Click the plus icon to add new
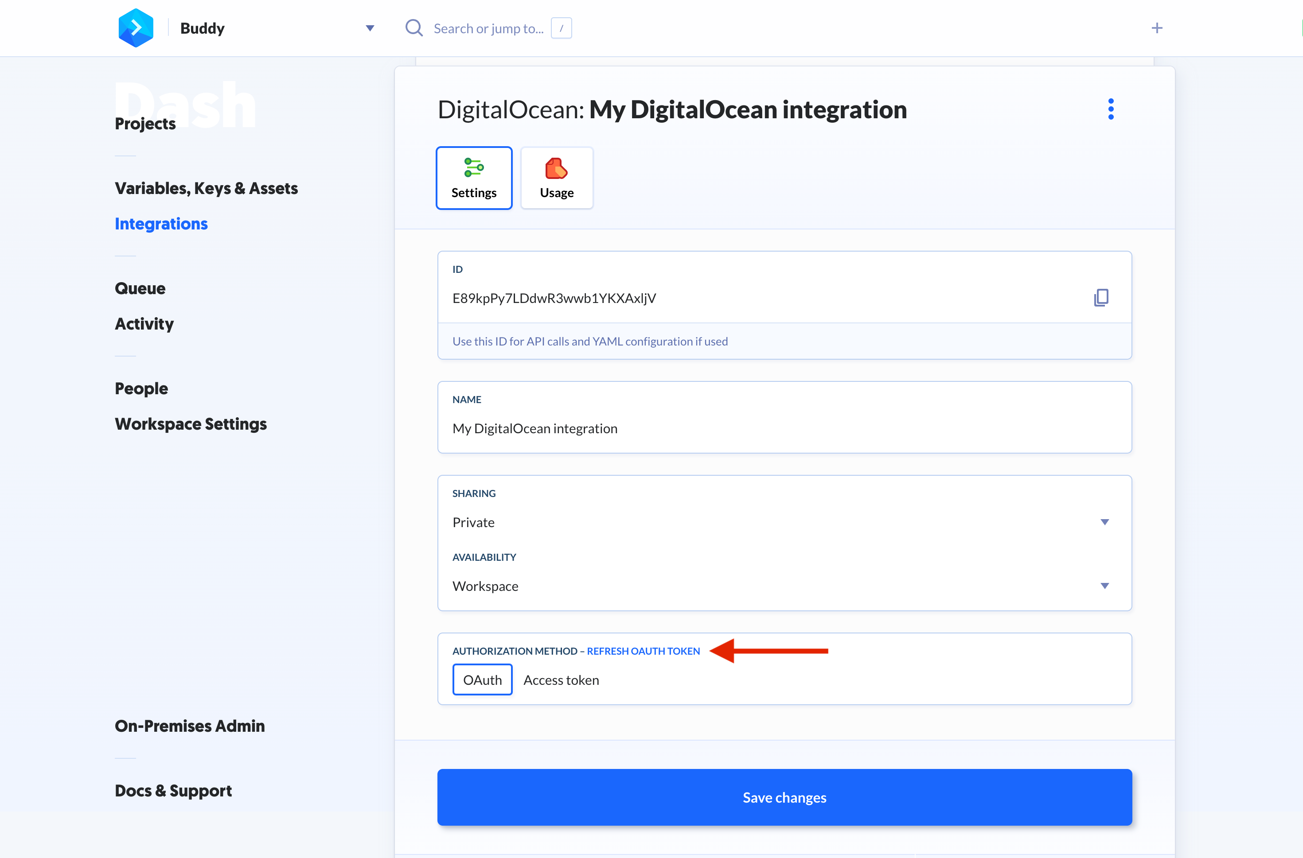1303x858 pixels. point(1157,28)
